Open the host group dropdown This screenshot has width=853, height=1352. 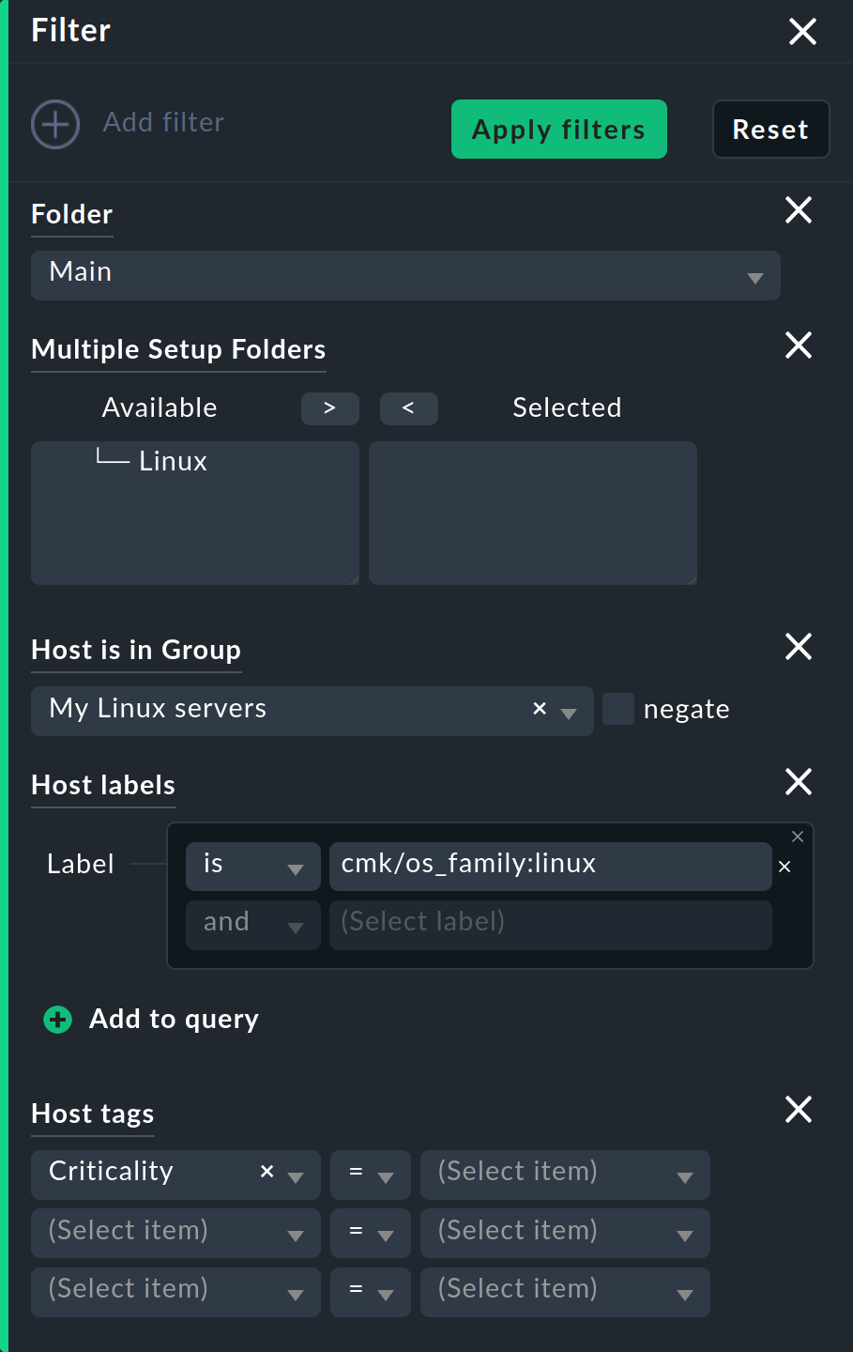point(569,714)
